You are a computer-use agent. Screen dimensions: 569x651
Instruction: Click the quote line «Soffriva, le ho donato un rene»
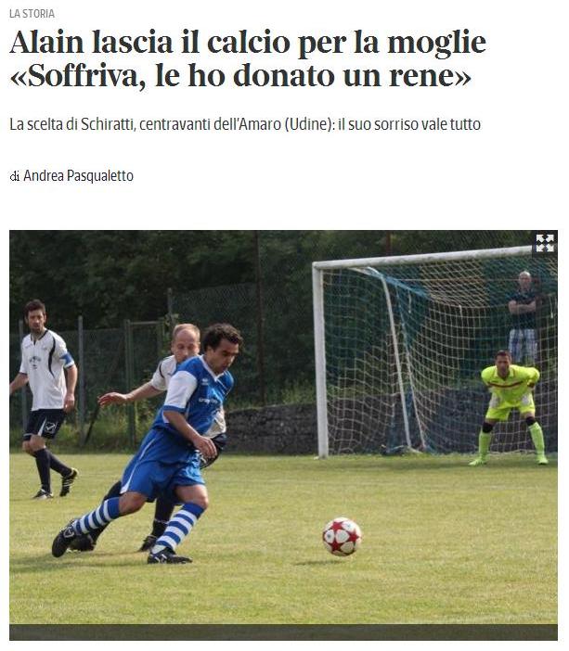point(240,75)
